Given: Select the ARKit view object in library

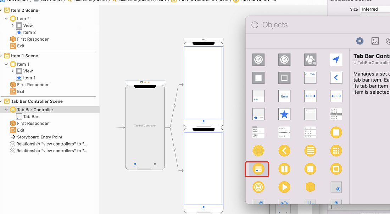Looking at the screenshot, I should (x=310, y=60).
